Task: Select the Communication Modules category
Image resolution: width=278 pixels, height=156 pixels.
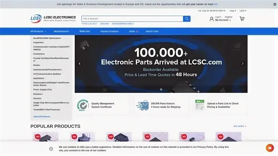Action: pos(47,74)
